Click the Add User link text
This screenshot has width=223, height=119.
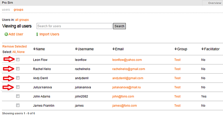[16, 34]
